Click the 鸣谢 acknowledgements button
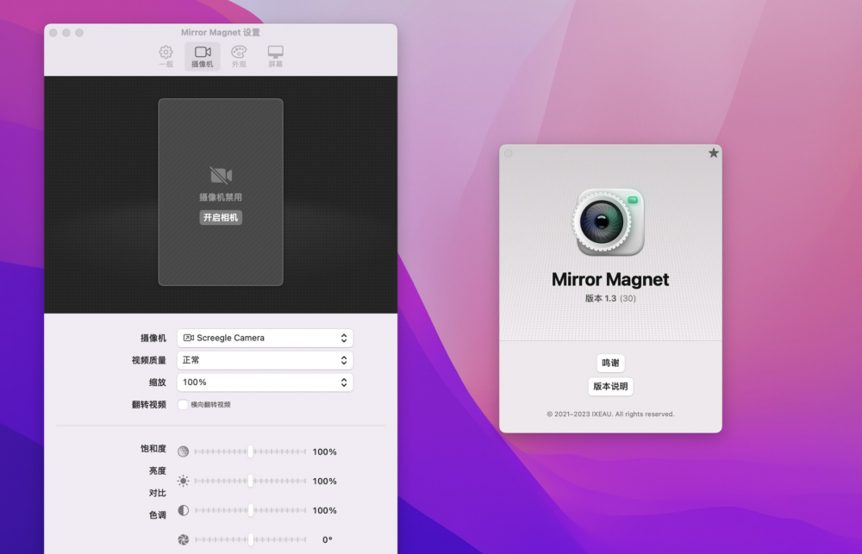Viewport: 862px width, 554px height. tap(610, 363)
